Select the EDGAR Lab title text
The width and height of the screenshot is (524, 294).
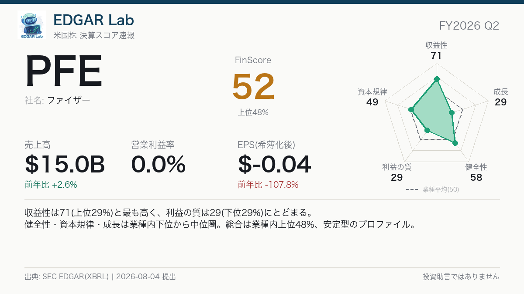[93, 20]
